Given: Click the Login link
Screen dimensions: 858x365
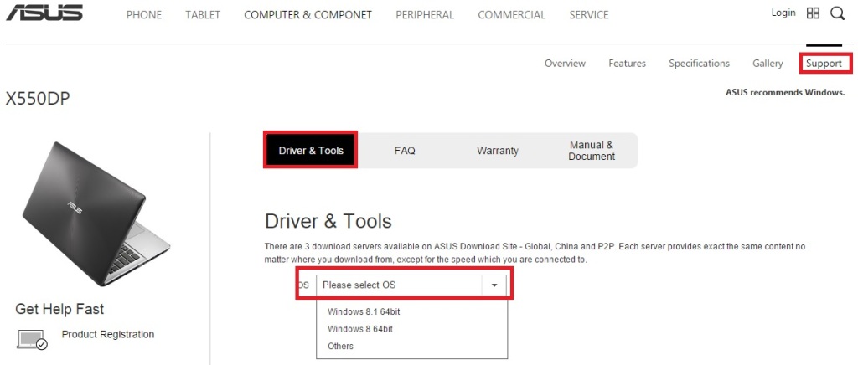Looking at the screenshot, I should click(x=783, y=13).
